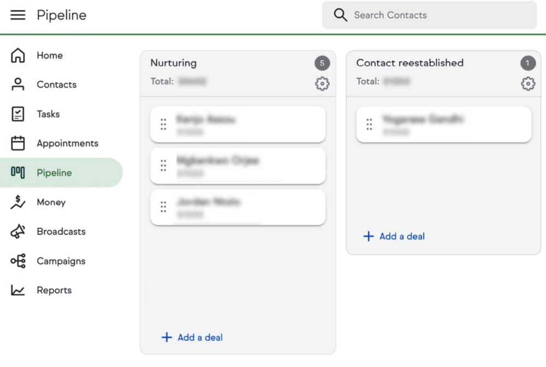Click Add a deal under Nurturing

click(192, 337)
